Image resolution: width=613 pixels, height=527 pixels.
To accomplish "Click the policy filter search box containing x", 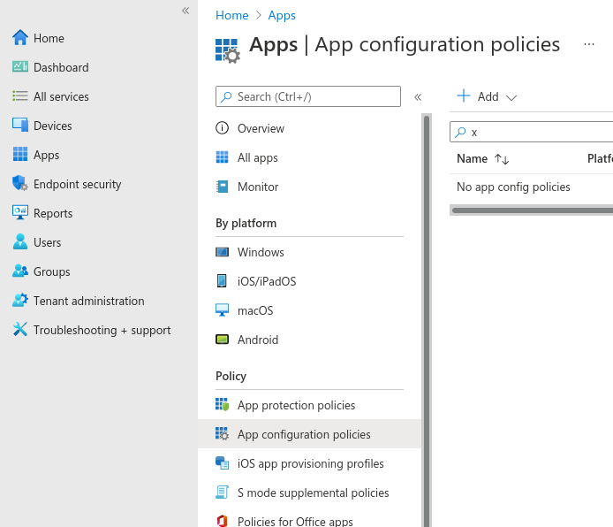I will (x=531, y=132).
